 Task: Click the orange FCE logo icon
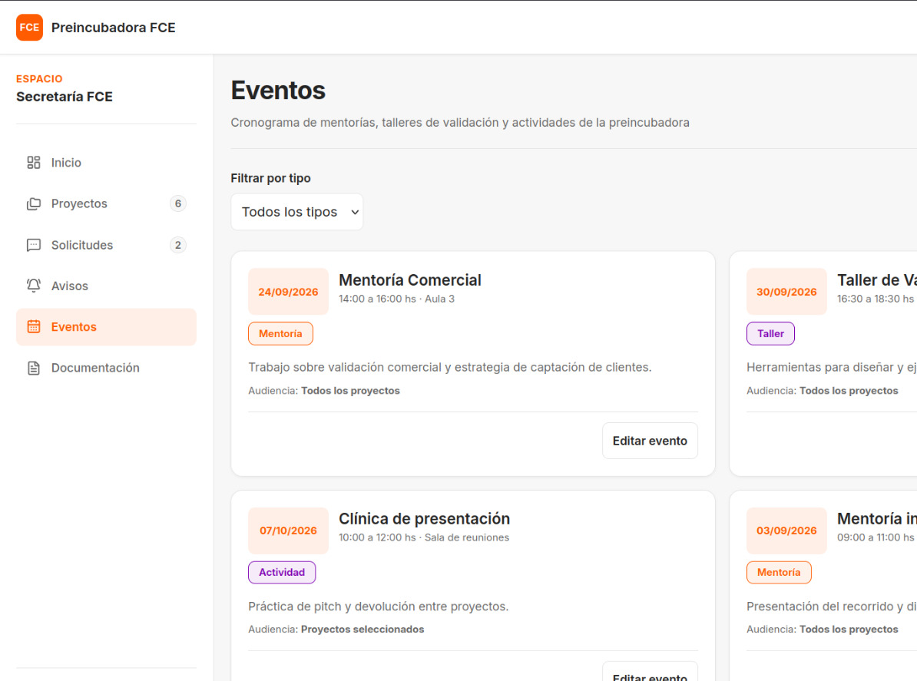pyautogui.click(x=29, y=28)
